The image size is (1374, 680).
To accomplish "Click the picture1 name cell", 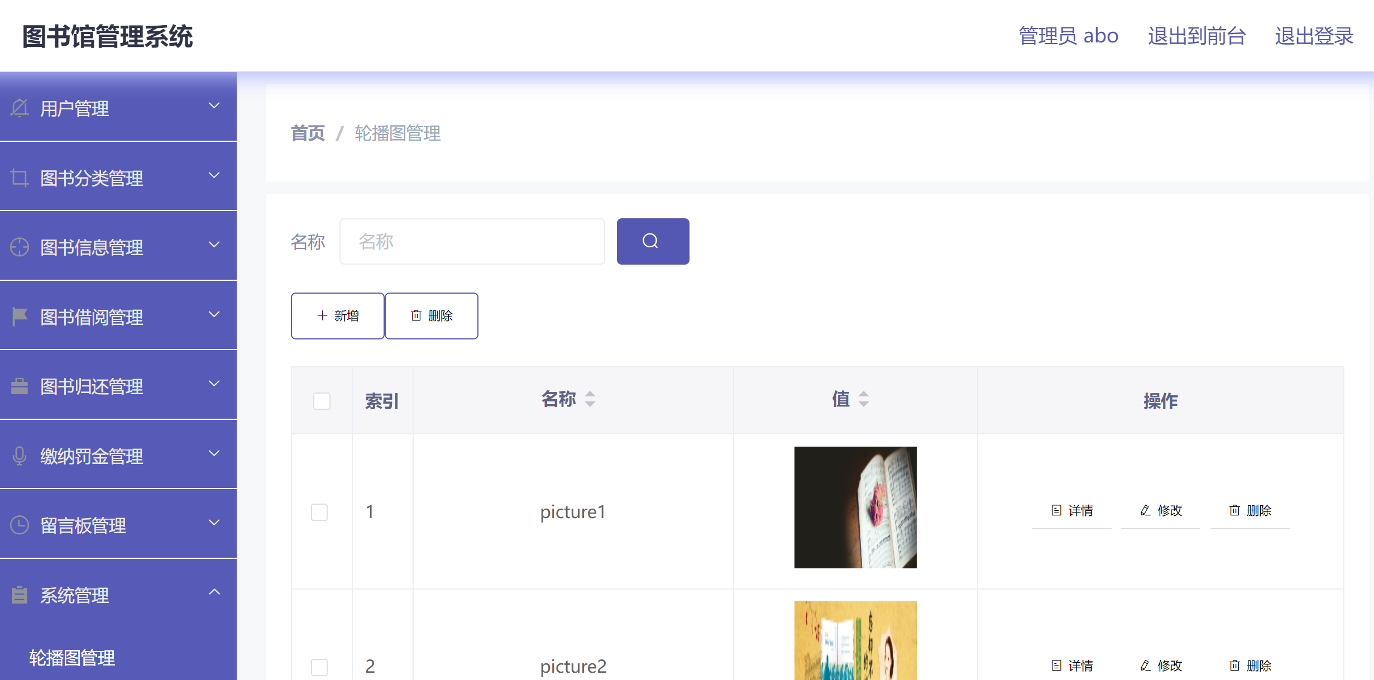I will point(573,511).
